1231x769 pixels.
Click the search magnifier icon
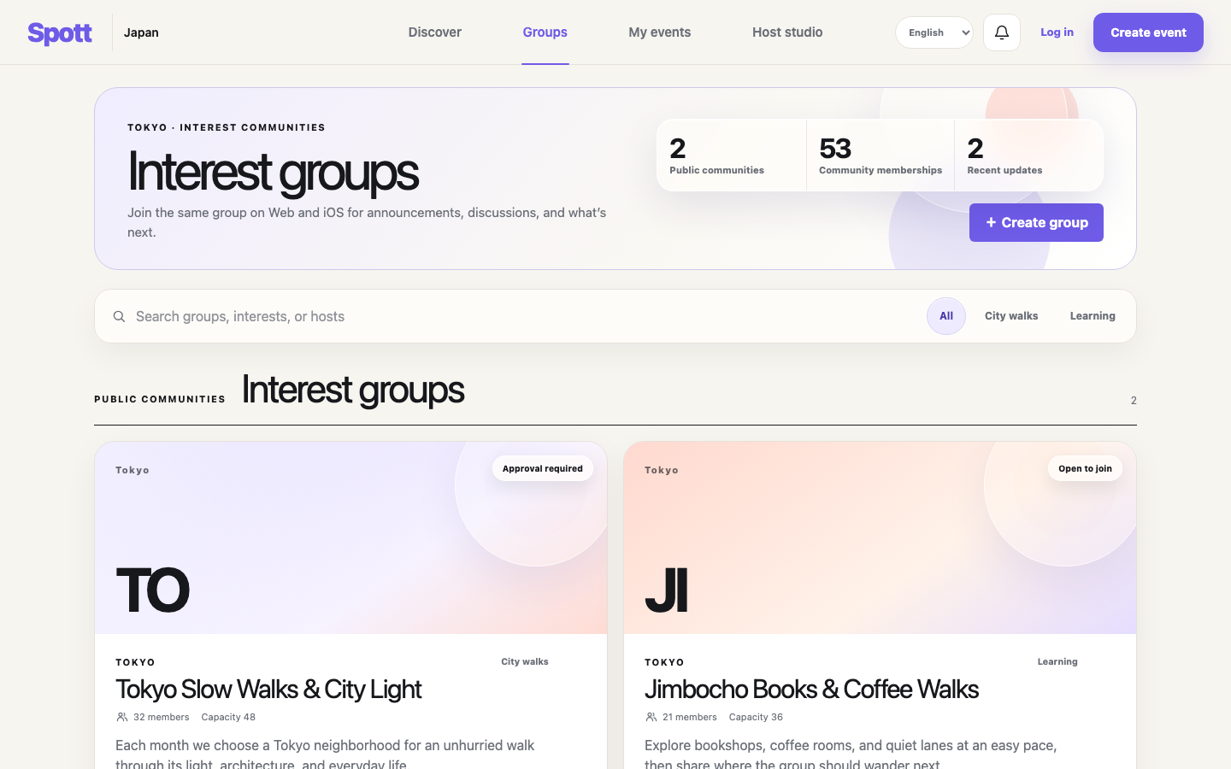click(120, 317)
